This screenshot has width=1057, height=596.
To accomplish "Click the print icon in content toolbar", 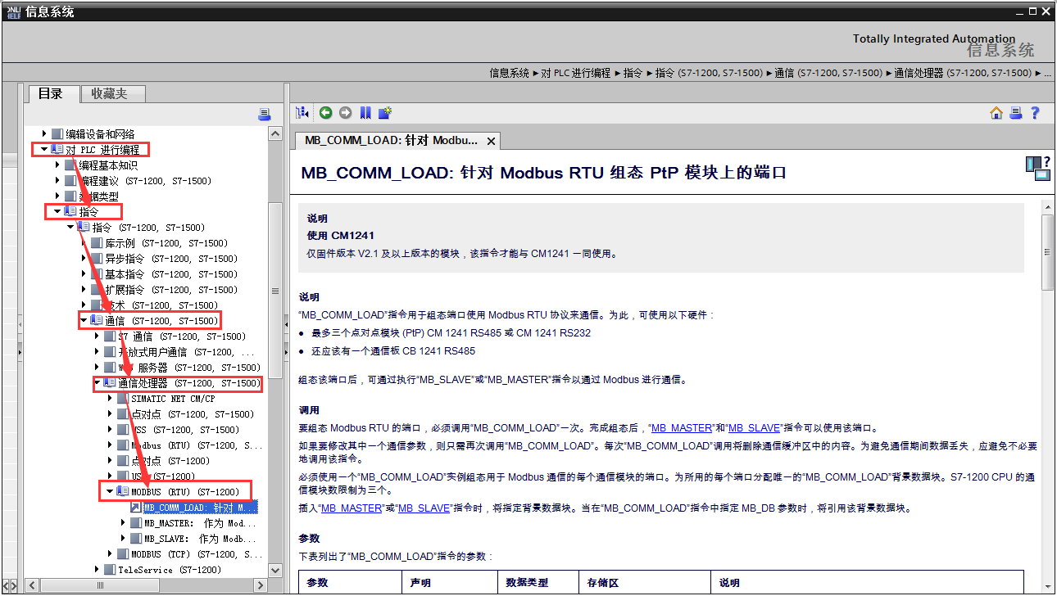I will click(x=1015, y=113).
